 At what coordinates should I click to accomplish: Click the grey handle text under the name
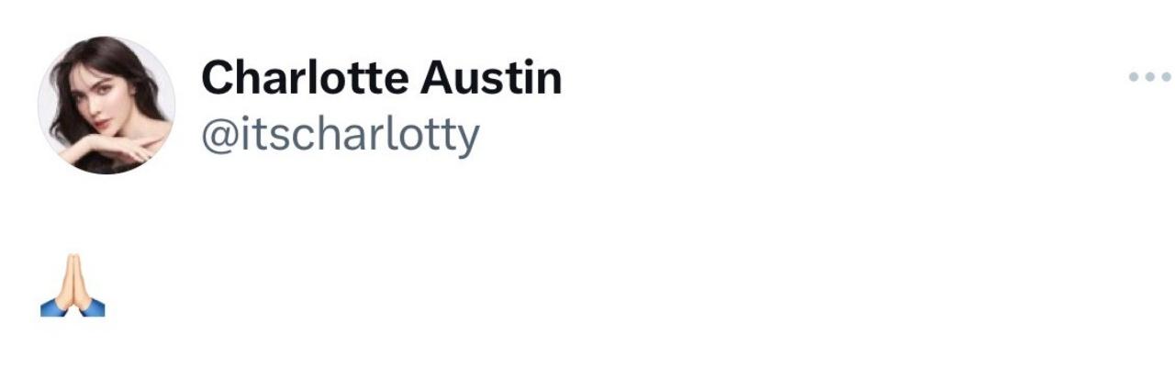coord(340,136)
